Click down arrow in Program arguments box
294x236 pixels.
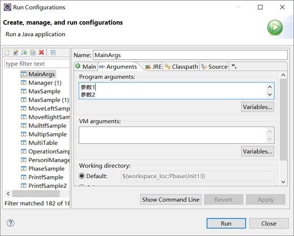click(270, 95)
